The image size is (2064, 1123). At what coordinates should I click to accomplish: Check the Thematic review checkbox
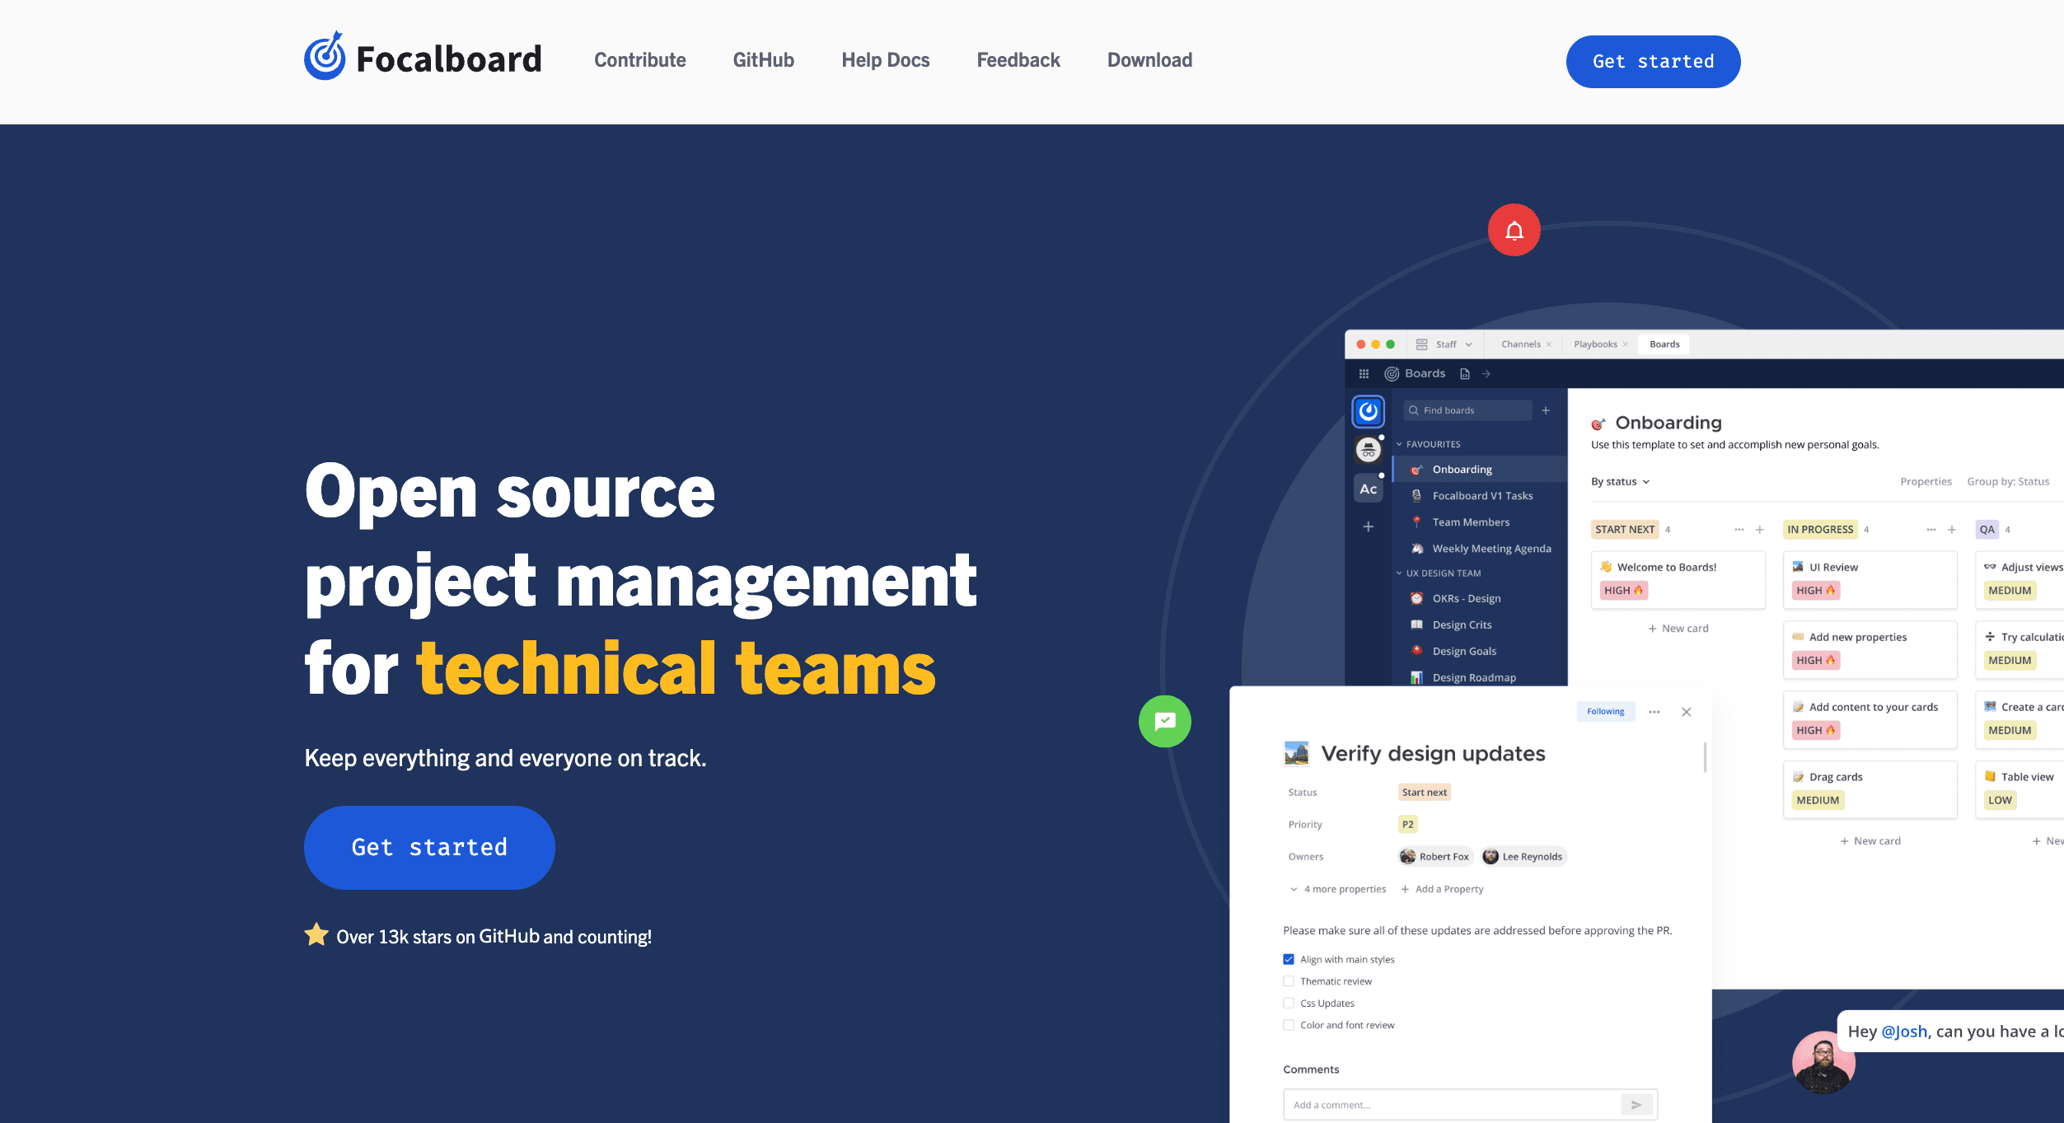1289,981
